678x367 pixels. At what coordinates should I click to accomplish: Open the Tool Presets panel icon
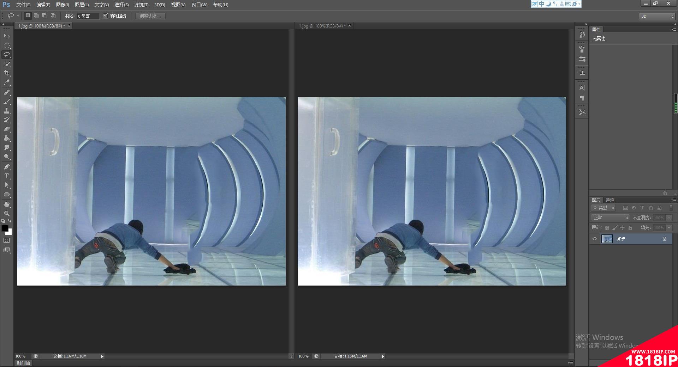(x=582, y=112)
